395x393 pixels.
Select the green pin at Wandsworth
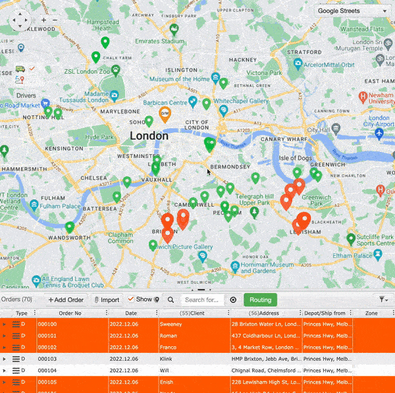coord(70,227)
